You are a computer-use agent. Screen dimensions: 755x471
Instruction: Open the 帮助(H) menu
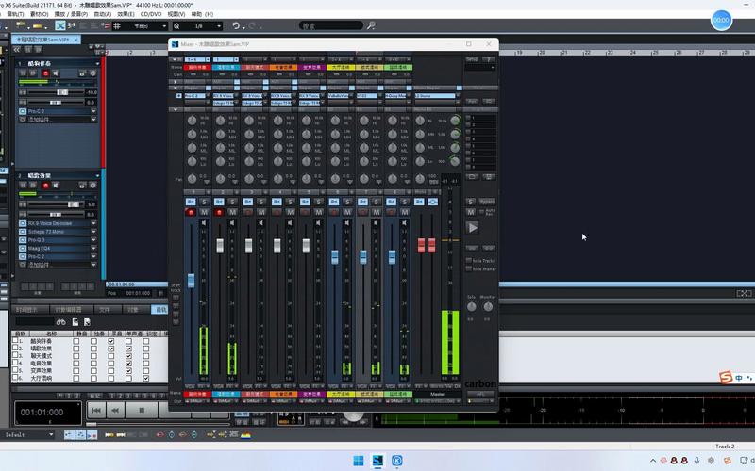[202, 14]
